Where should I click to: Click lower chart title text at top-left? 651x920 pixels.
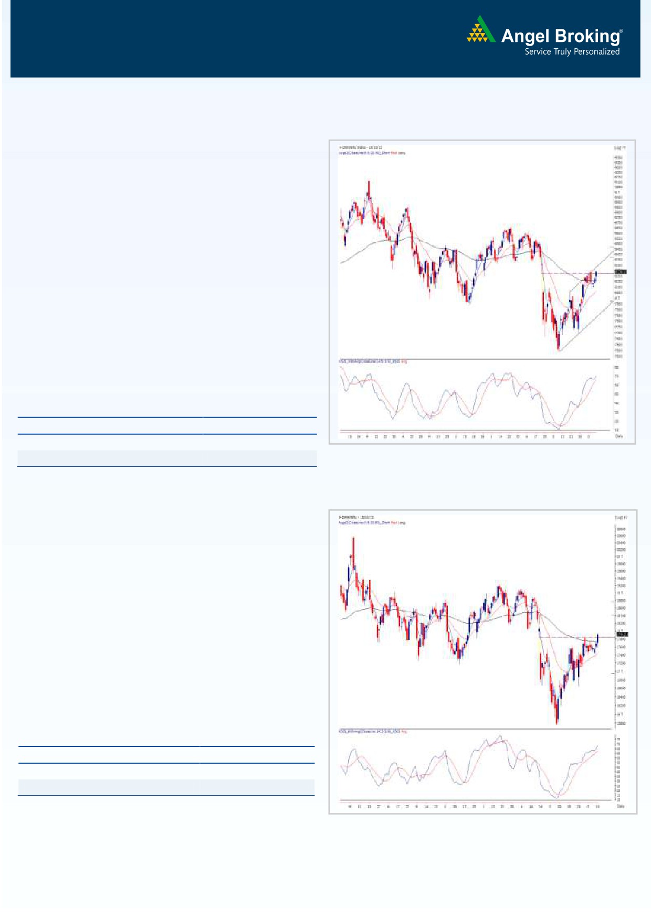coord(356,517)
